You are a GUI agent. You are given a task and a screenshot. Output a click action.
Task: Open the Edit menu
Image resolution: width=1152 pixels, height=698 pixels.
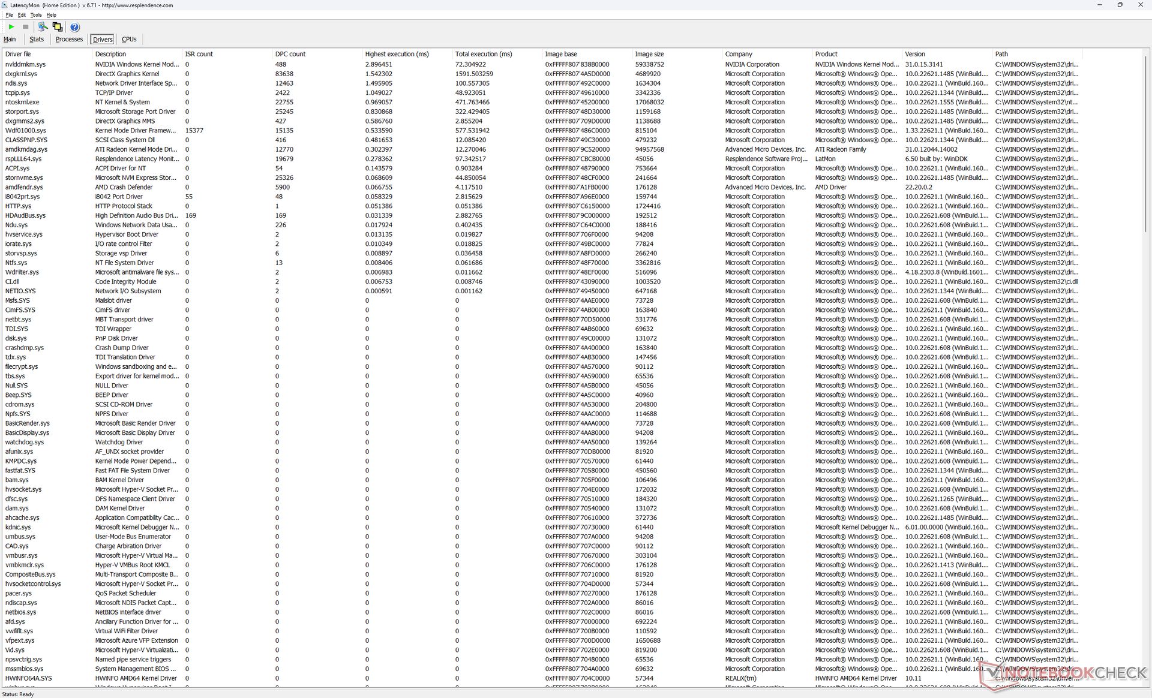click(x=22, y=15)
